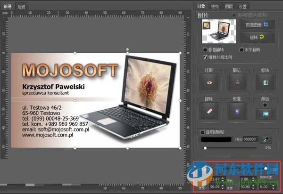Click the top-right selection handle of laptop image
This screenshot has width=283, height=194.
point(180,53)
